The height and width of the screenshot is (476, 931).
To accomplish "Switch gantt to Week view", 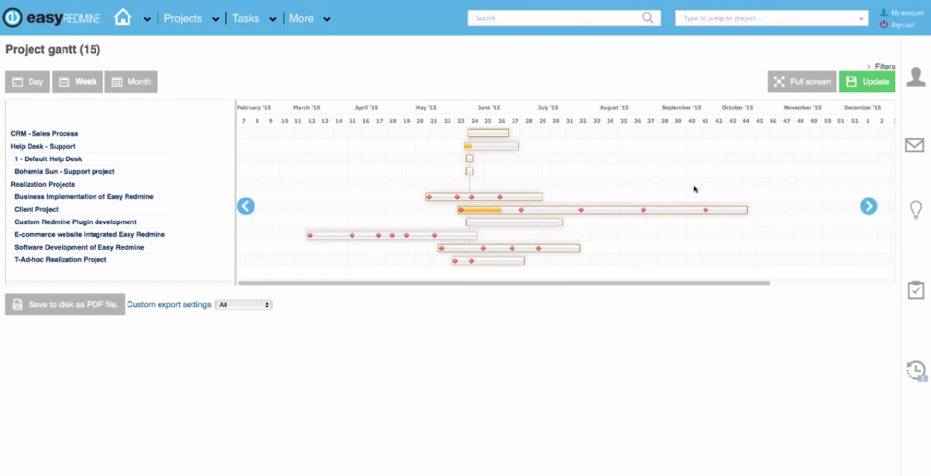I will click(x=78, y=81).
